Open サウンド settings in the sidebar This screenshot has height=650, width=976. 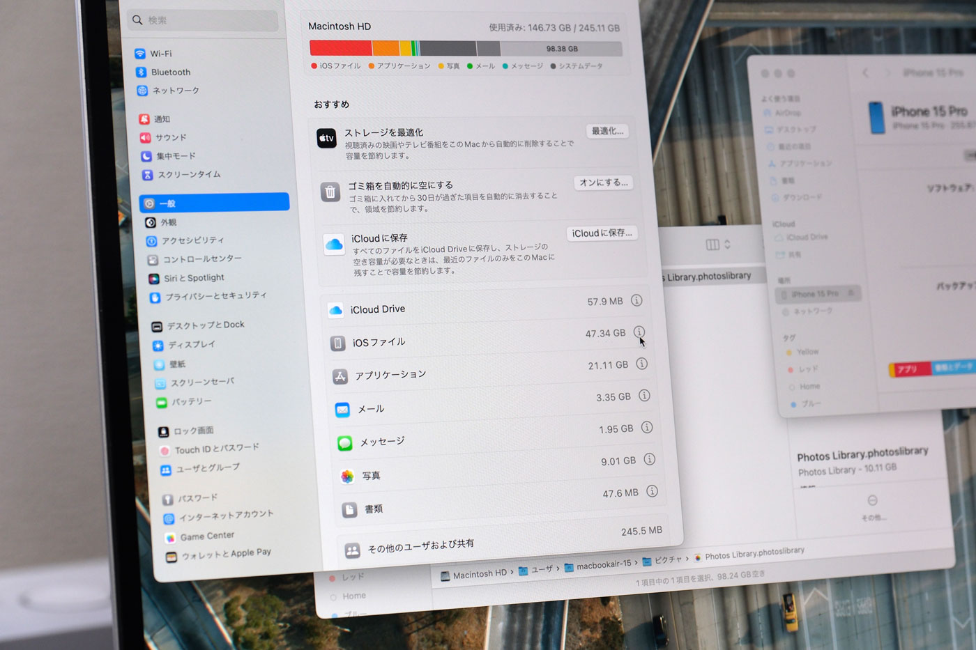(x=163, y=137)
